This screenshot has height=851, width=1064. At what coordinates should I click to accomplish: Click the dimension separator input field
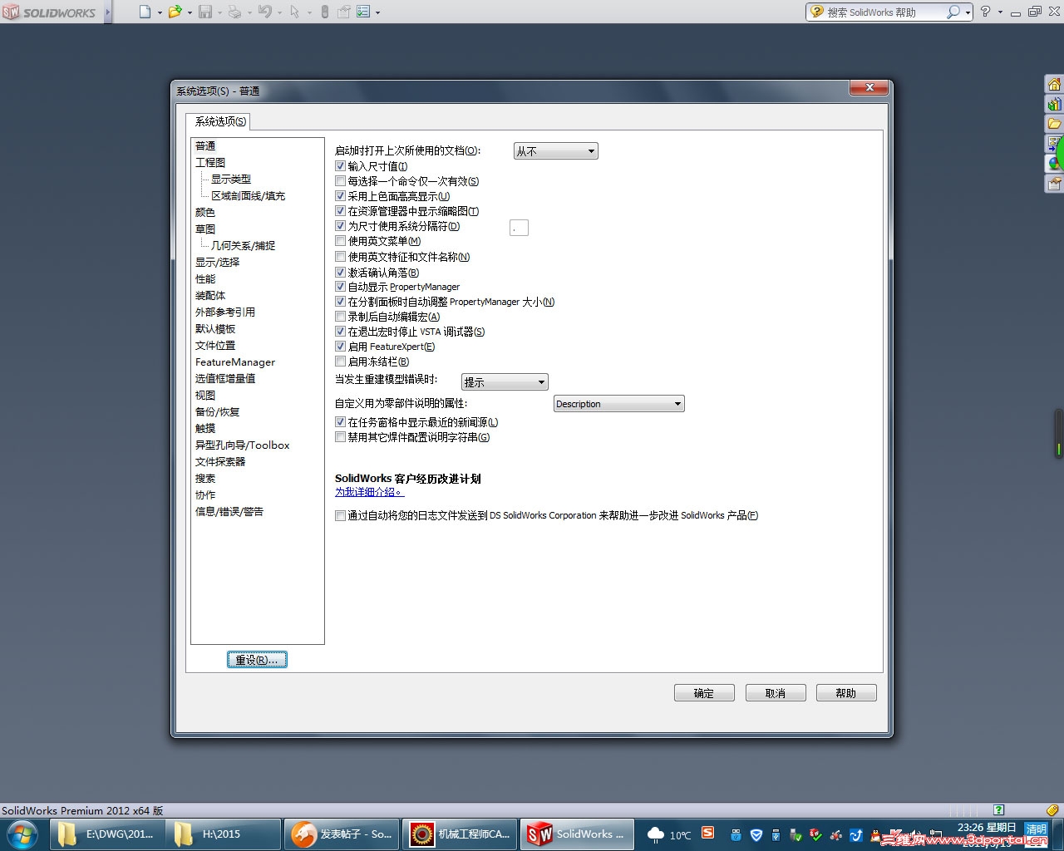pos(519,228)
